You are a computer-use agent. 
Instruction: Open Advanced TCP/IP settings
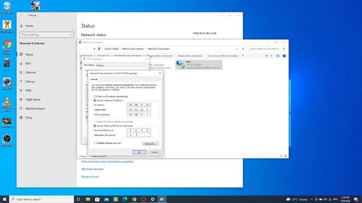click(x=150, y=144)
